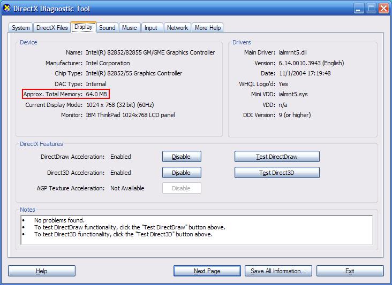Viewport: 392px width, 285px height.
Task: Open Help at the bottom left
Action: [x=41, y=271]
